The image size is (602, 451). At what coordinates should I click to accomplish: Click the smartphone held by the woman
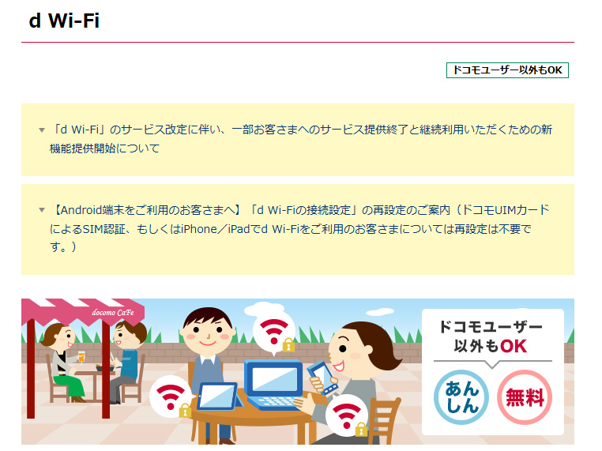click(x=322, y=378)
